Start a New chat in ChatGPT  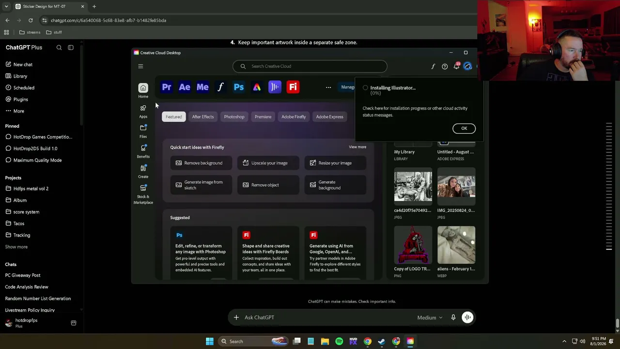[x=23, y=64]
